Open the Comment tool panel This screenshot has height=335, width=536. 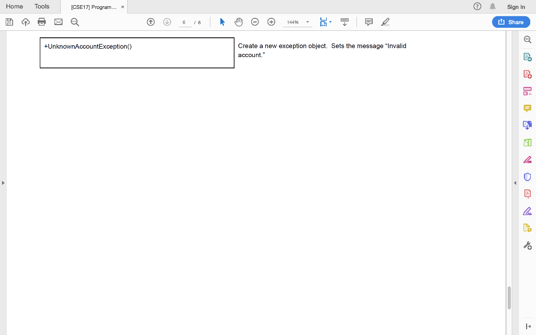pos(527,108)
